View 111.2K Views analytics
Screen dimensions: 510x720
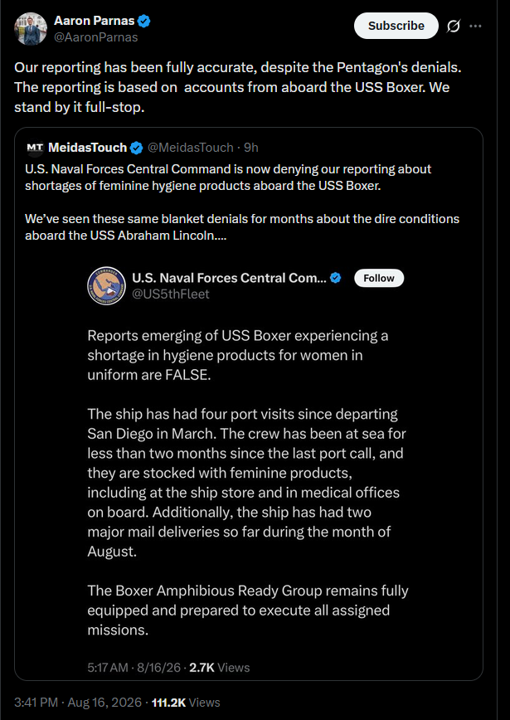(186, 702)
